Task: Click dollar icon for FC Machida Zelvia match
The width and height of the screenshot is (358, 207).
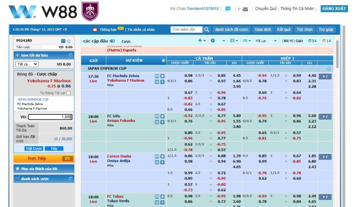Action: click(x=162, y=82)
